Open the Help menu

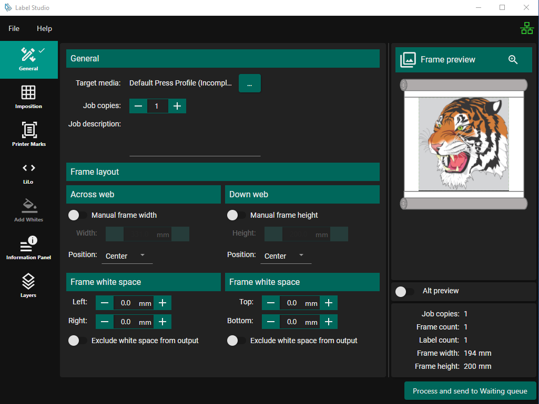(x=44, y=29)
